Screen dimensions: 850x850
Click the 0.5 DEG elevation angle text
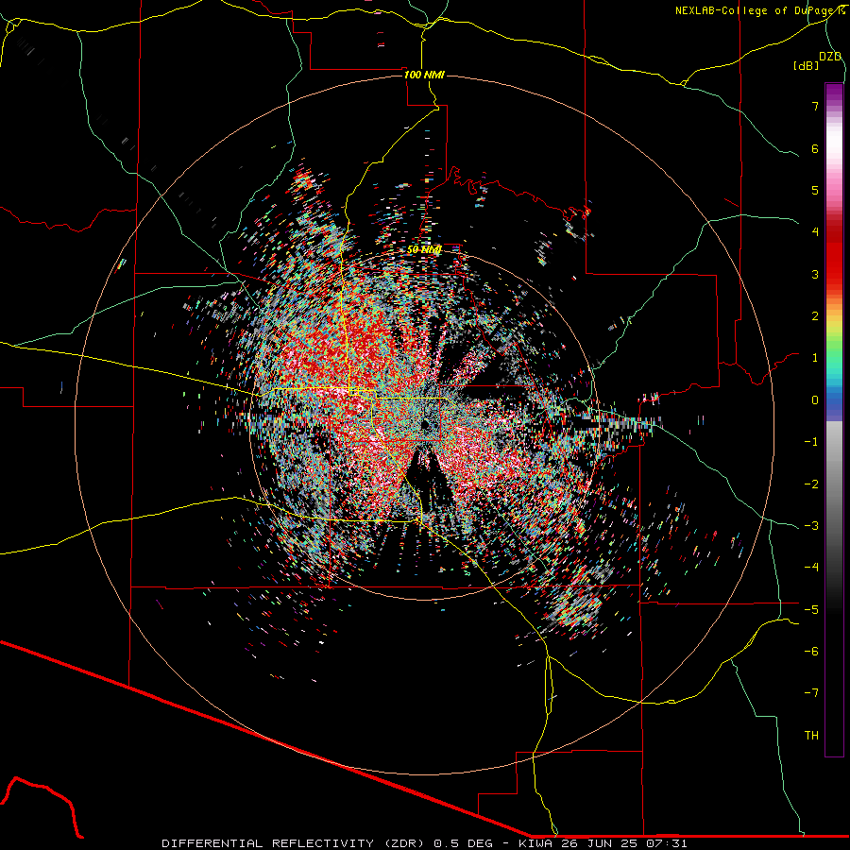[465, 843]
